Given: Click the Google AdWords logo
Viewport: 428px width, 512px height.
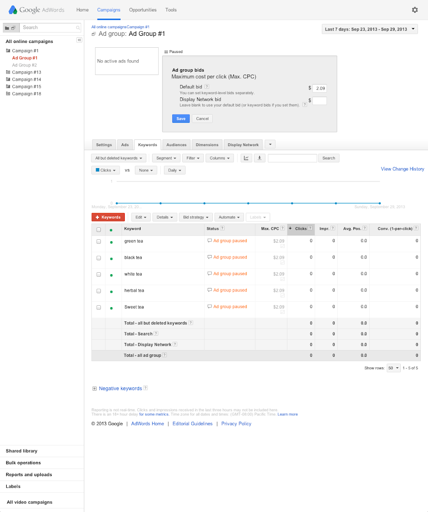Looking at the screenshot, I should coord(36,10).
